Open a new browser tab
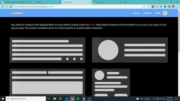The width and height of the screenshot is (180, 101). (125, 2)
